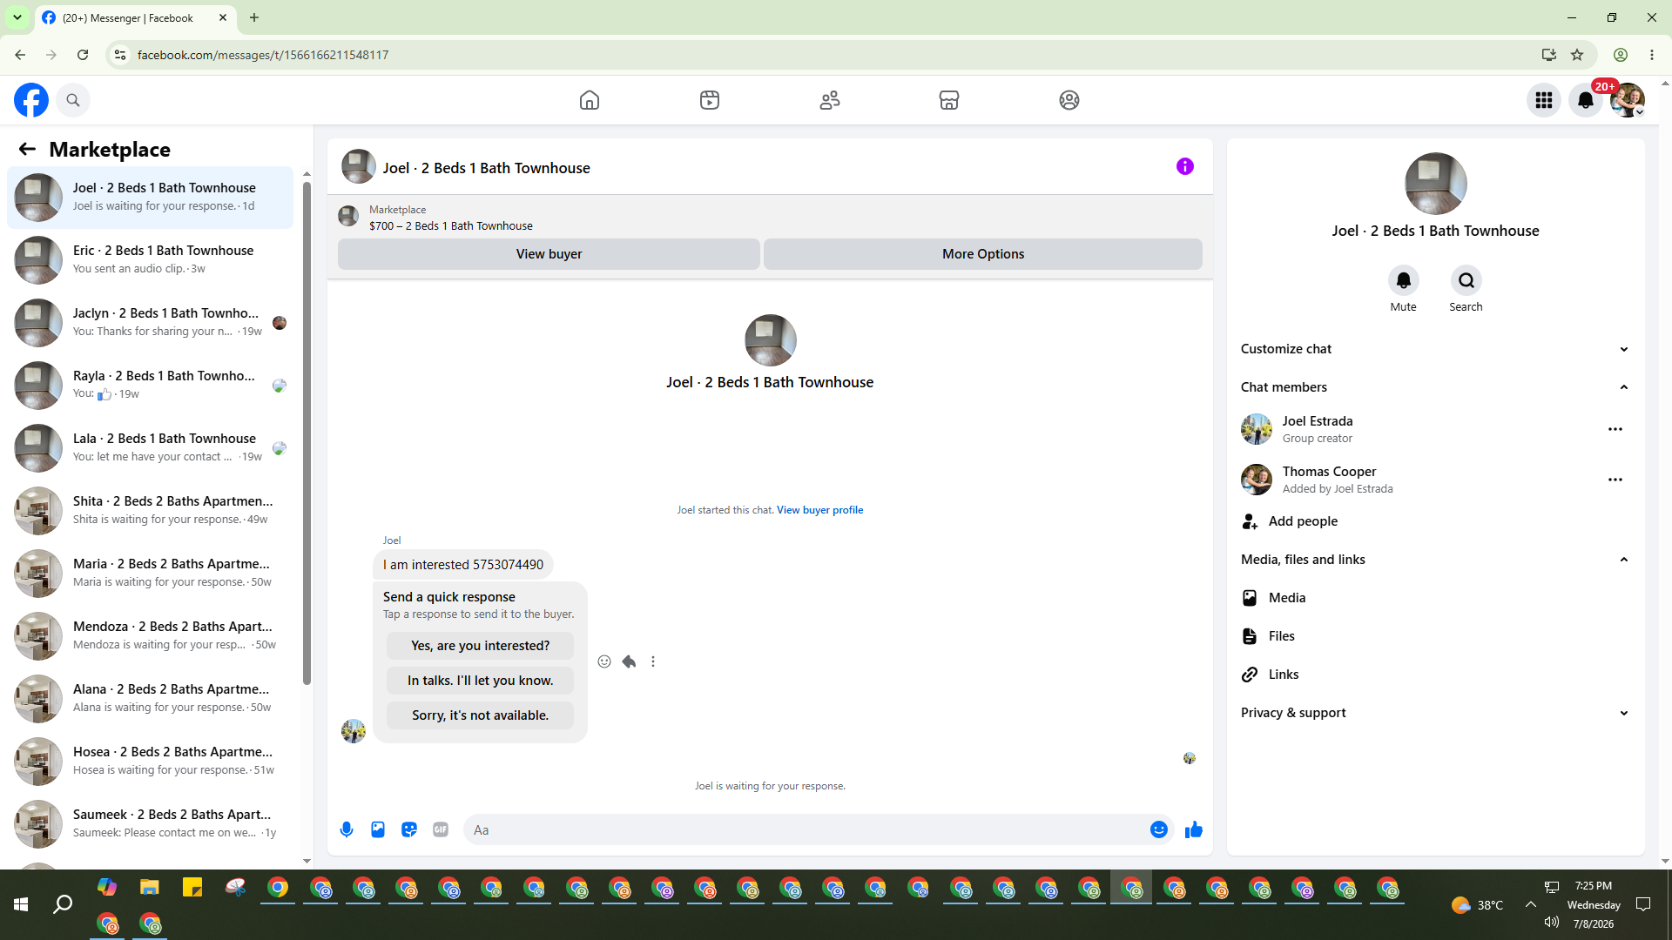The width and height of the screenshot is (1672, 940).
Task: Open the Groups icon in the top bar
Action: [1069, 100]
